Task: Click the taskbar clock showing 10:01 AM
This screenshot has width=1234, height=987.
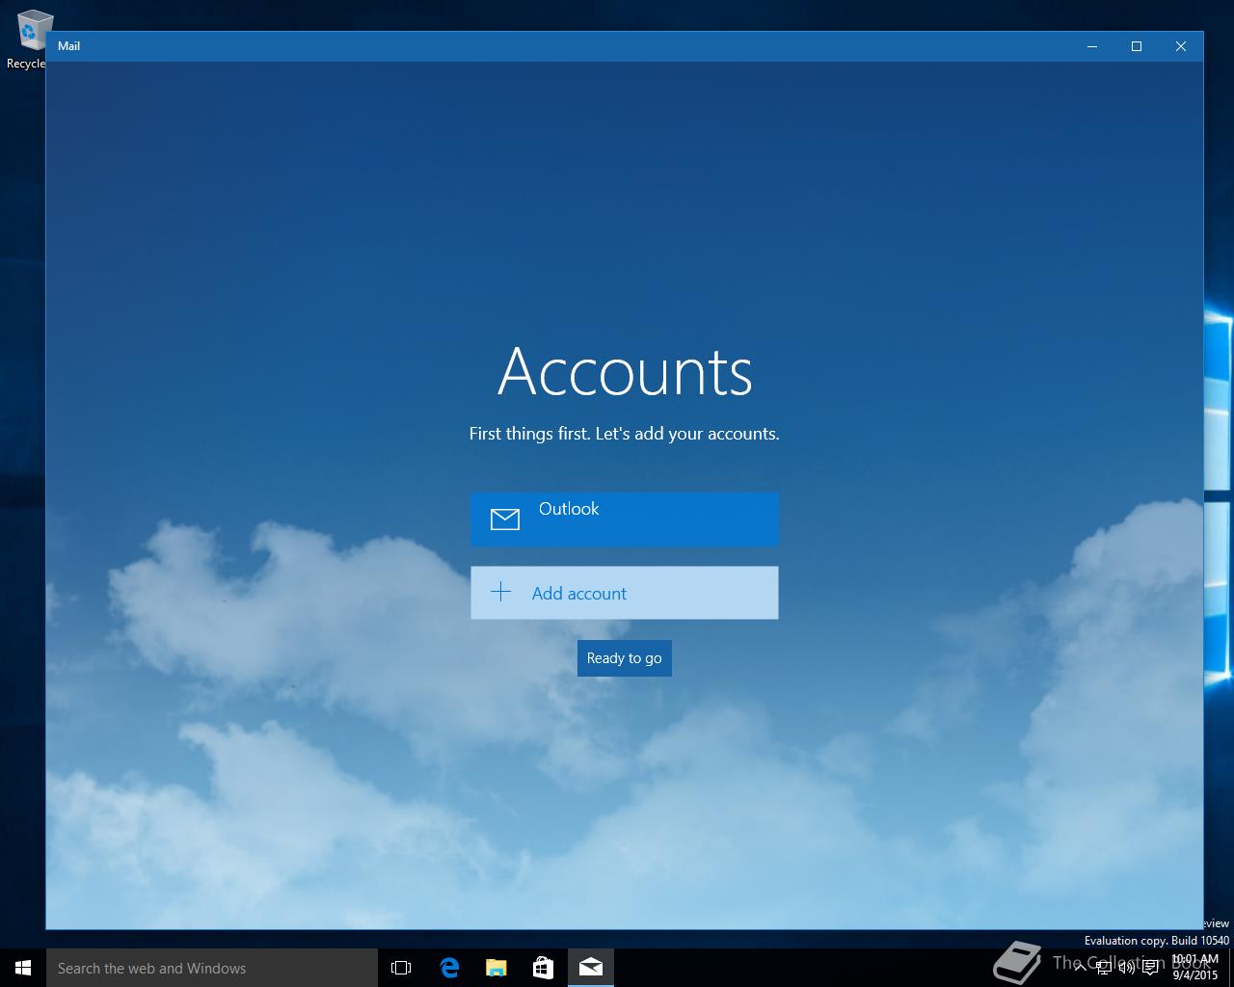Action: (1195, 968)
